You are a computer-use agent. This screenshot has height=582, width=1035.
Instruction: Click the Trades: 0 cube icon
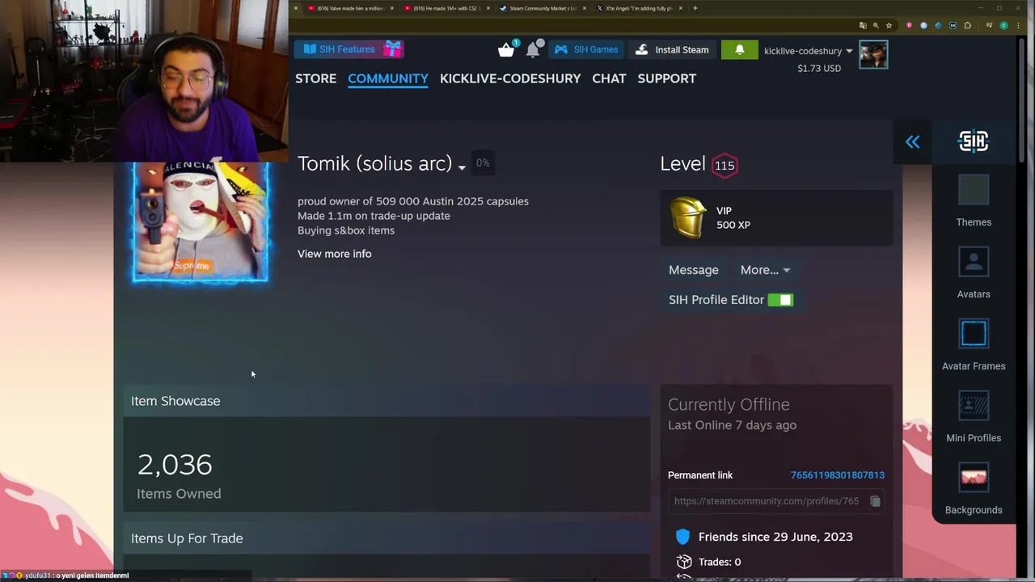point(684,562)
